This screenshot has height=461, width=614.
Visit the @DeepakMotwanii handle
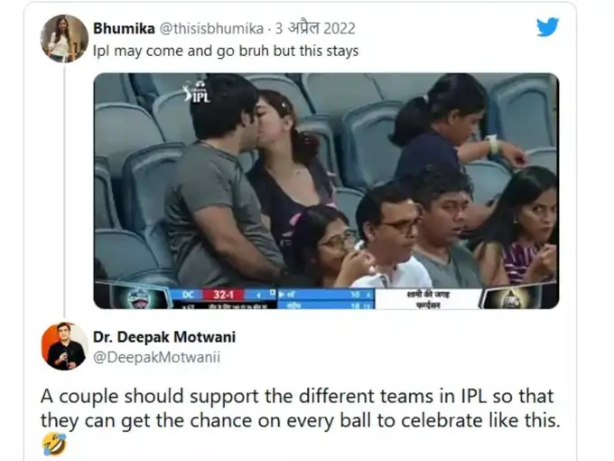point(156,357)
